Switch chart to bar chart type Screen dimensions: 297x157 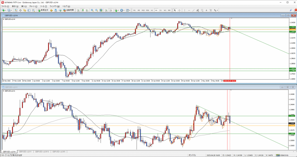pos(78,10)
